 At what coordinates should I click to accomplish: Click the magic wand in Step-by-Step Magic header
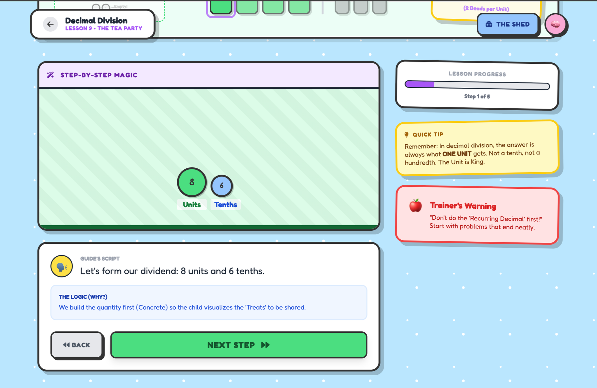point(51,75)
